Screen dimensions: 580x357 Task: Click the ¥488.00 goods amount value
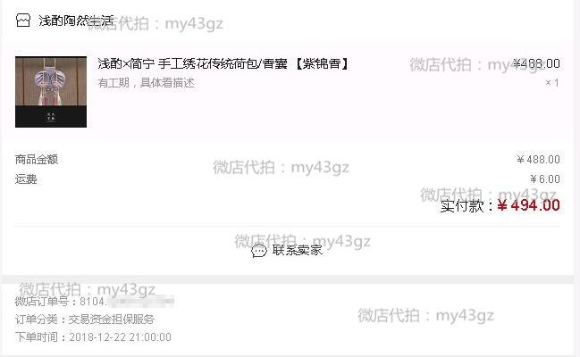click(x=538, y=159)
